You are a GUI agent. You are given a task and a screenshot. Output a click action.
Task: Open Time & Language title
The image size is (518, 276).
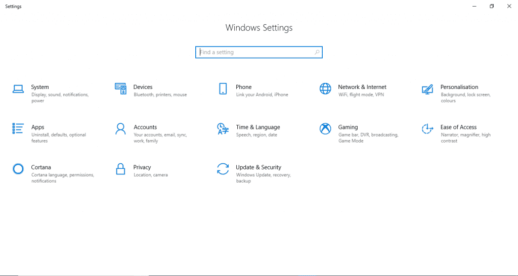click(257, 127)
